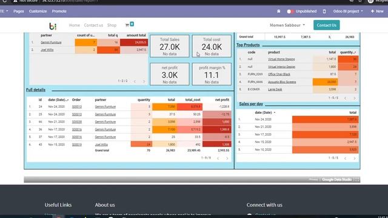Open the Virtual Interior Design product link
The height and width of the screenshot is (218, 388).
click(281, 67)
